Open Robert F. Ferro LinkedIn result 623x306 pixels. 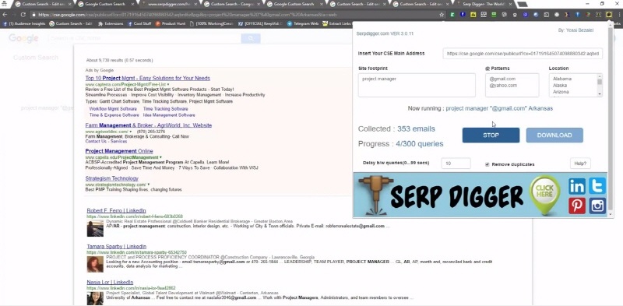pyautogui.click(x=116, y=210)
